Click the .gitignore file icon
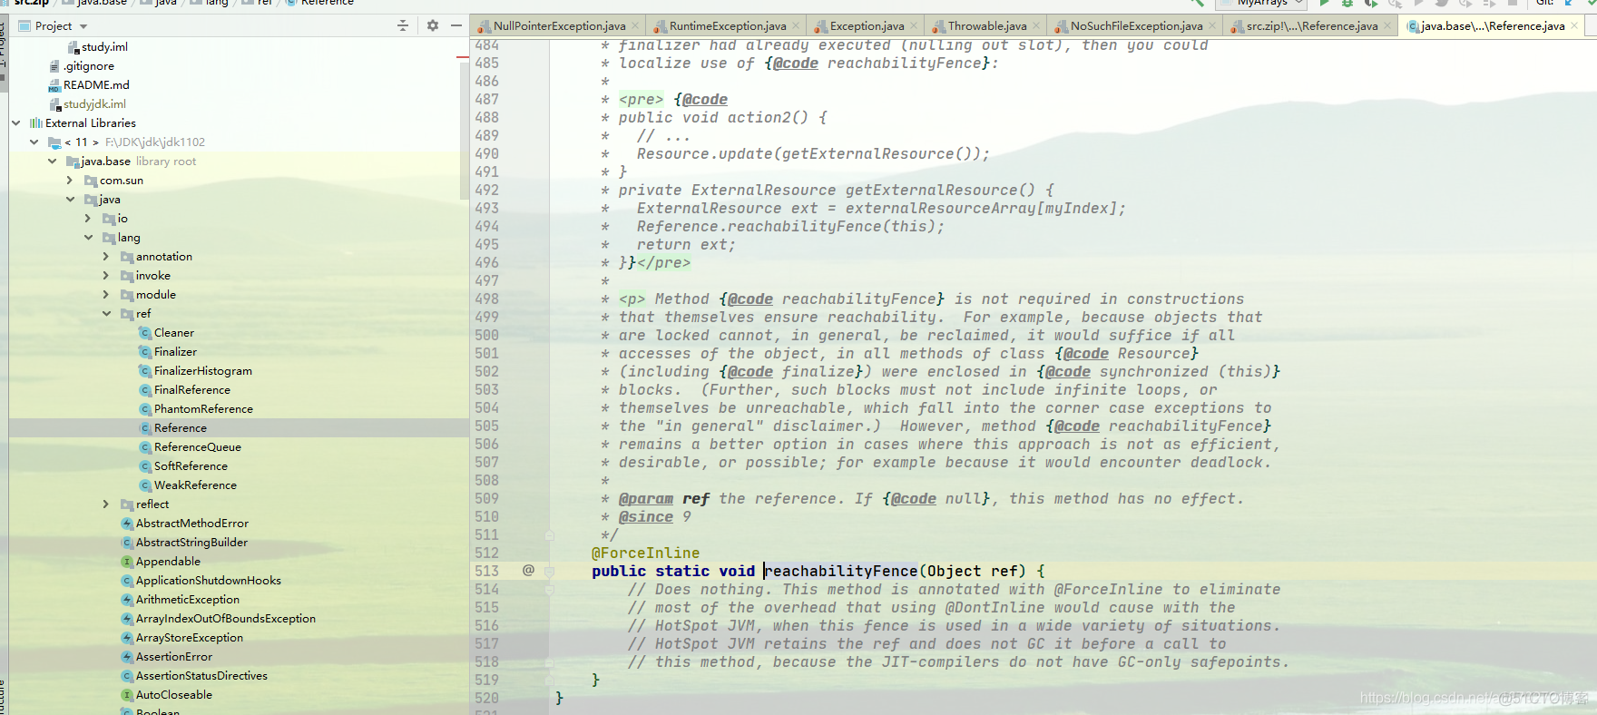Viewport: 1597px width, 715px height. click(x=54, y=66)
